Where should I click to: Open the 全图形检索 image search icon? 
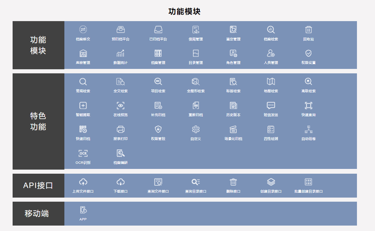(196, 82)
